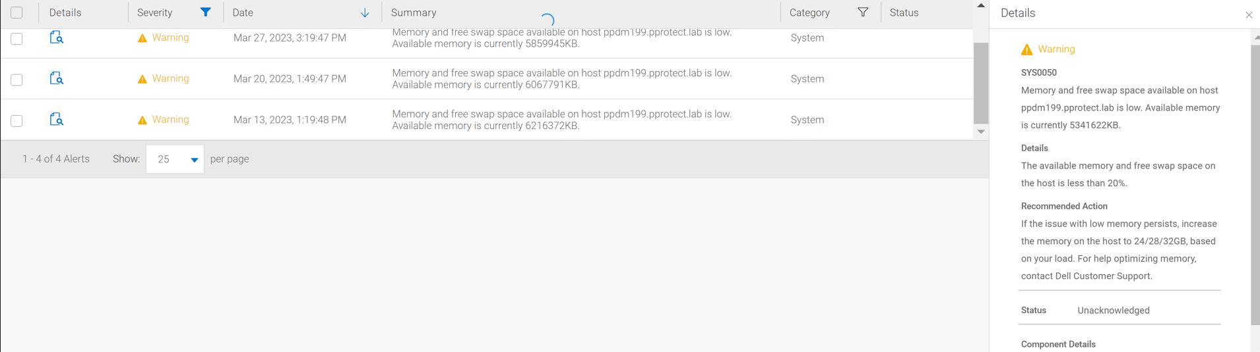Open the Severity column filter

coord(206,13)
